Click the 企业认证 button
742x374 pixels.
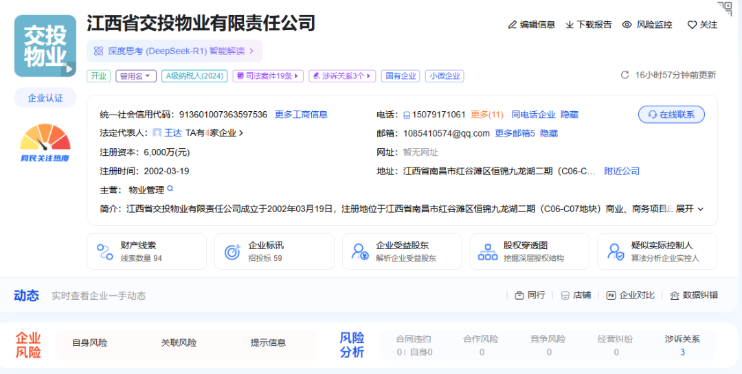click(x=45, y=98)
